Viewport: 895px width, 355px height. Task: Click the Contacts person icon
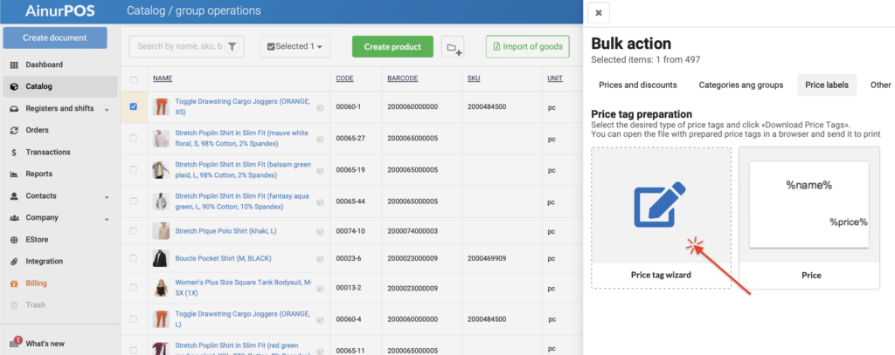click(14, 196)
